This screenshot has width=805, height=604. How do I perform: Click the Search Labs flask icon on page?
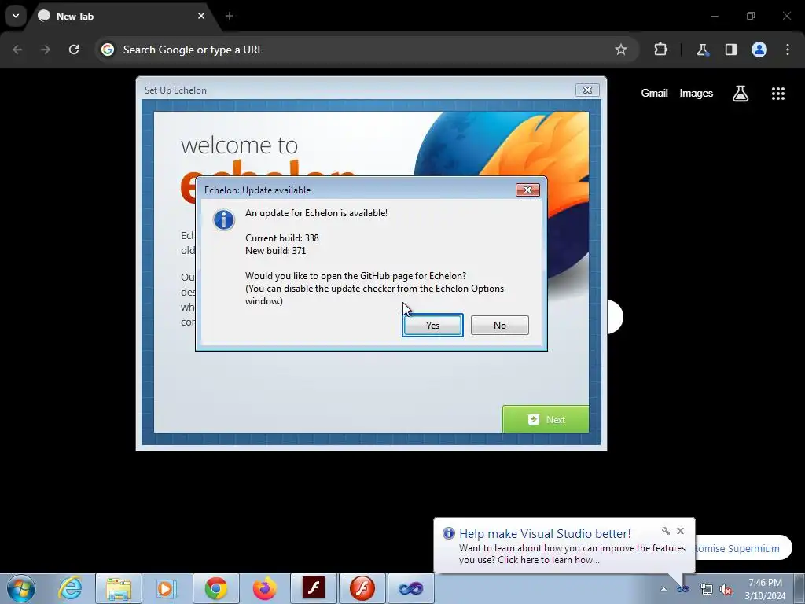pos(741,94)
